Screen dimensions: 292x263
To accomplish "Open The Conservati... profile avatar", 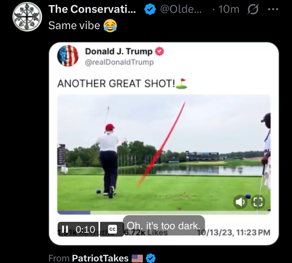I will (x=27, y=16).
